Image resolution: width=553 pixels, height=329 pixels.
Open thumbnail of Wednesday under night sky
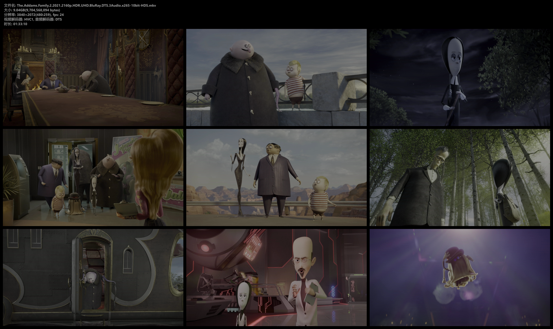tap(460, 77)
